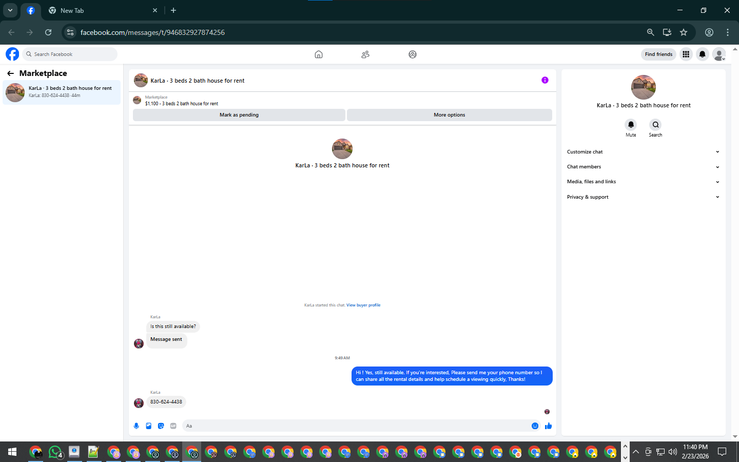This screenshot has height=462, width=739.
Task: Click the address bar URL
Action: (x=152, y=32)
